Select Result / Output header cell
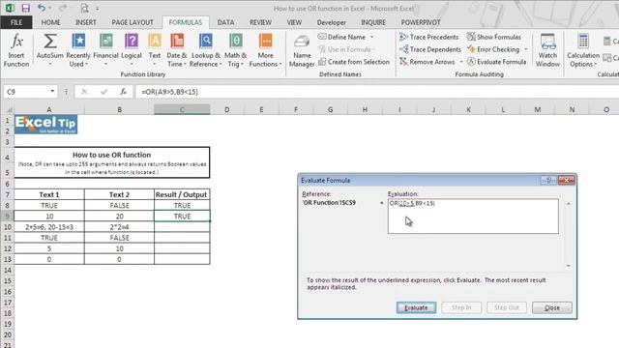Image resolution: width=619 pixels, height=348 pixels. point(182,194)
